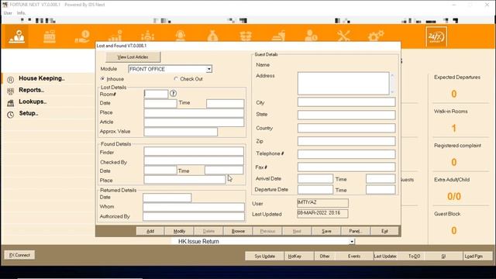Open Lookups.. sidebar menu
The height and width of the screenshot is (279, 496).
(33, 102)
